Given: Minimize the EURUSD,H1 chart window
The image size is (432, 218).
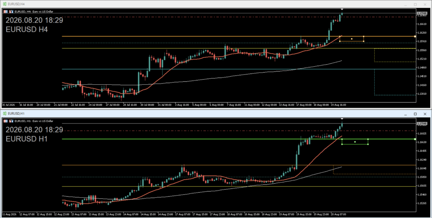Looking at the screenshot, I should (405, 114).
